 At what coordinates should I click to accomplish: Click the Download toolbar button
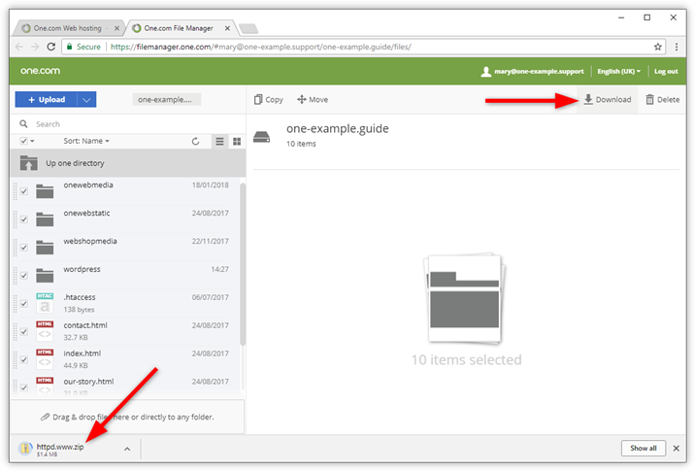(607, 99)
